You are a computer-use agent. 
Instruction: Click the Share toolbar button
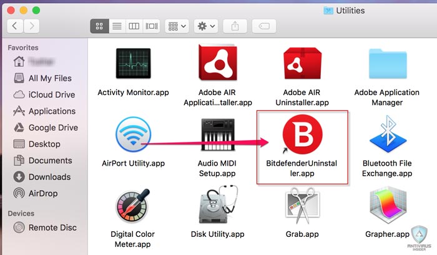point(235,26)
